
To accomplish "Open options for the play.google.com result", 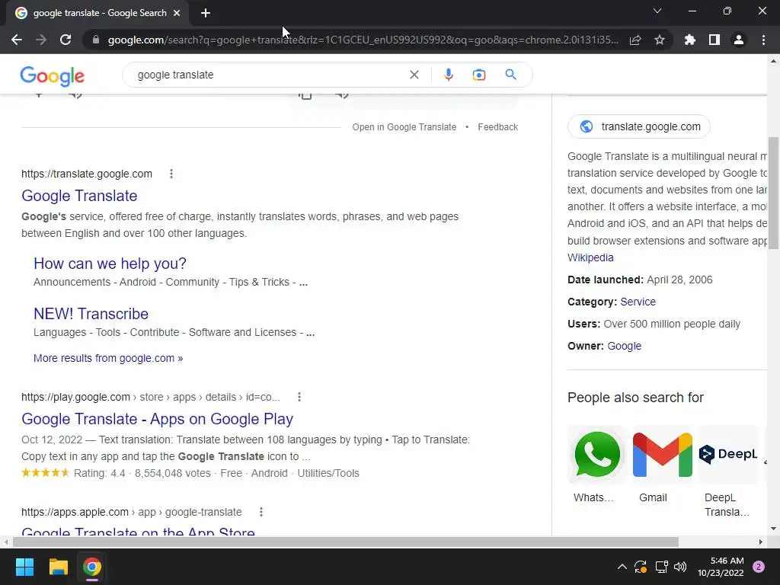I will pyautogui.click(x=299, y=397).
